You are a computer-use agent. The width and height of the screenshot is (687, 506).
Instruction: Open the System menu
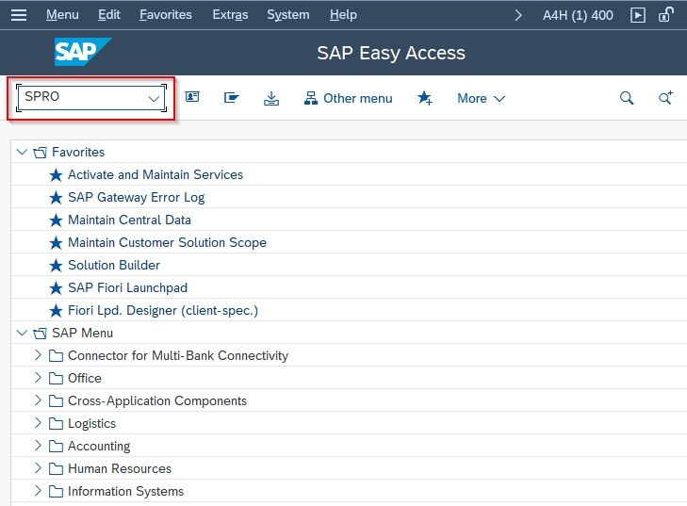pyautogui.click(x=287, y=15)
